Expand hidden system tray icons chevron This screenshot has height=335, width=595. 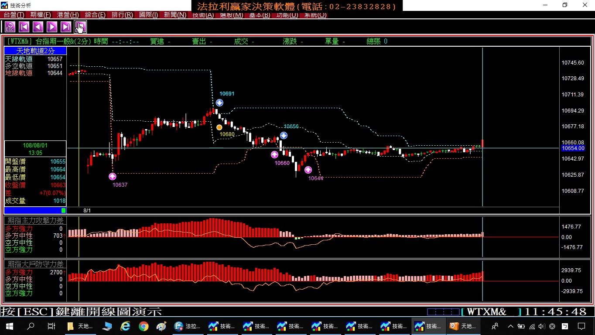[x=510, y=326]
